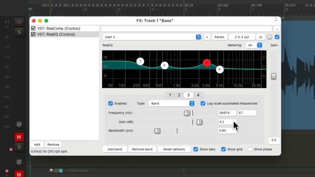Click the Remove FX button
The height and width of the screenshot is (177, 315).
click(53, 145)
